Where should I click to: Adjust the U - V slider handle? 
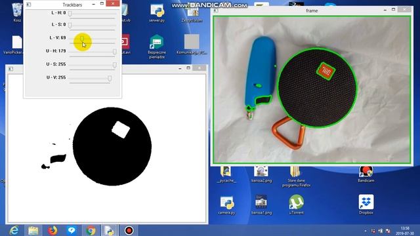pos(110,78)
